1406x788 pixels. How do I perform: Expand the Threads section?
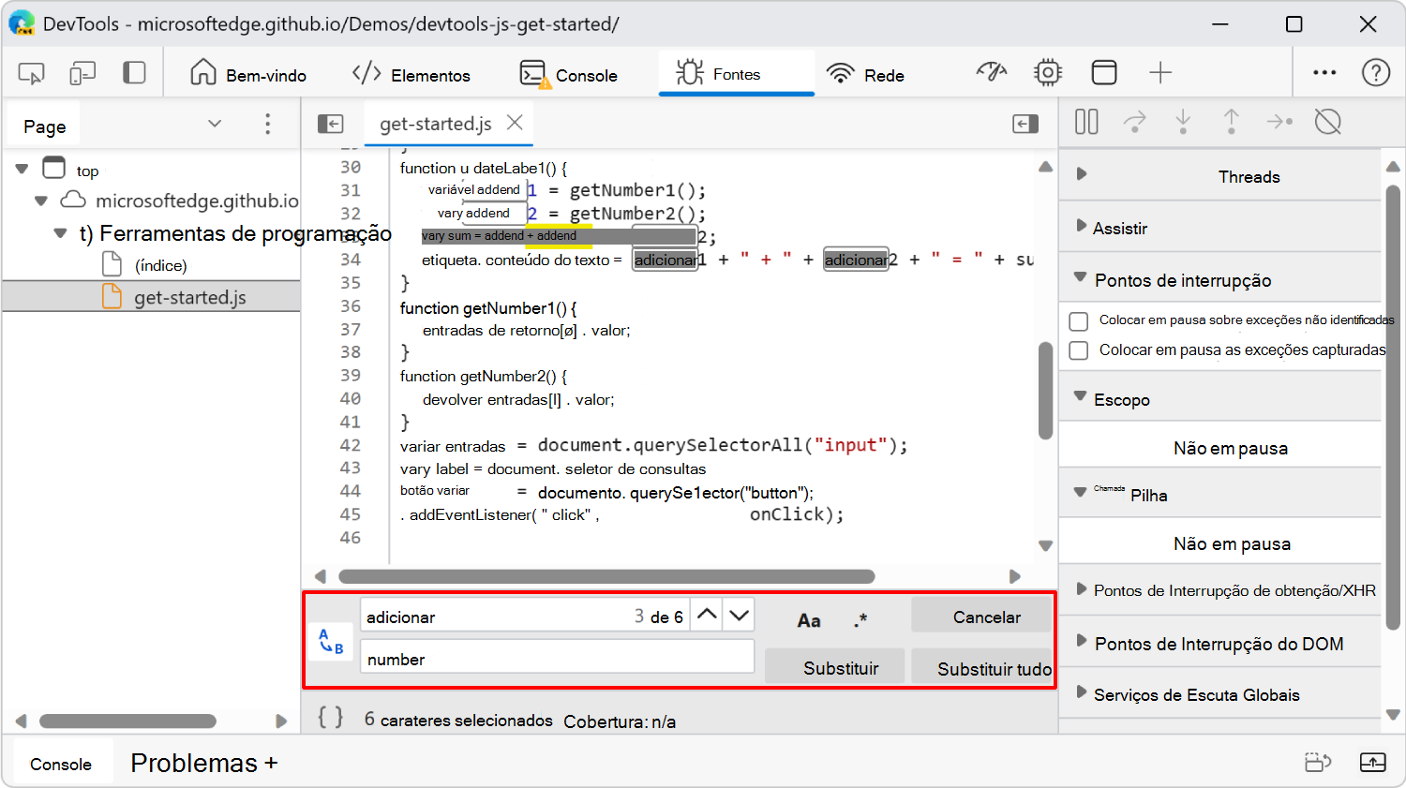click(1082, 175)
